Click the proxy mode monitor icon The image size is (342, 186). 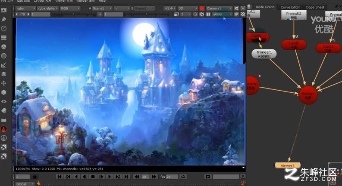pyautogui.click(x=176, y=14)
